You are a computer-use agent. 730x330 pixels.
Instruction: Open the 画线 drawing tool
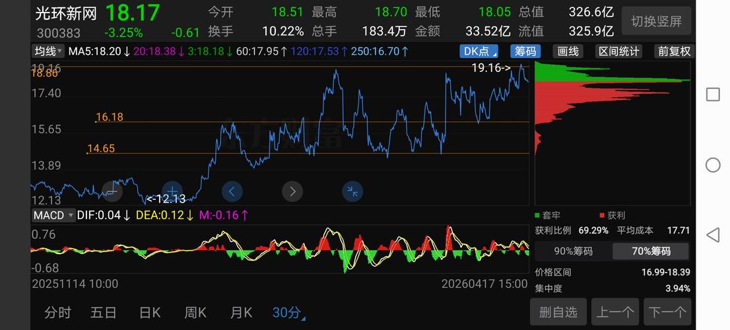coord(568,51)
